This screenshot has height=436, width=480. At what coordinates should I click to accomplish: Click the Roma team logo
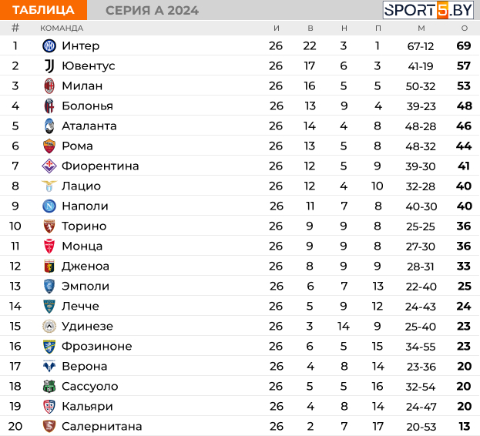pyautogui.click(x=49, y=146)
